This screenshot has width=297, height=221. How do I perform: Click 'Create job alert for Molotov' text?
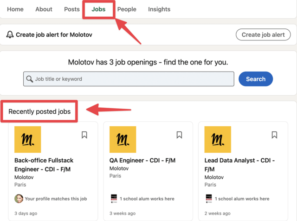tap(54, 35)
